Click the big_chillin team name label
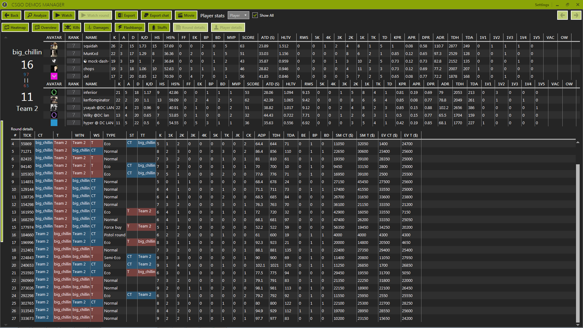 (27, 52)
